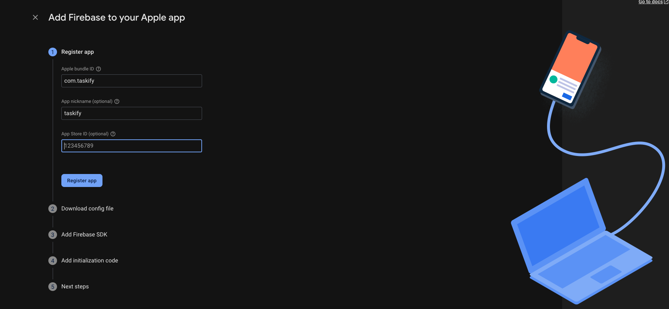
Task: Select the App Store ID input field
Action: [131, 146]
